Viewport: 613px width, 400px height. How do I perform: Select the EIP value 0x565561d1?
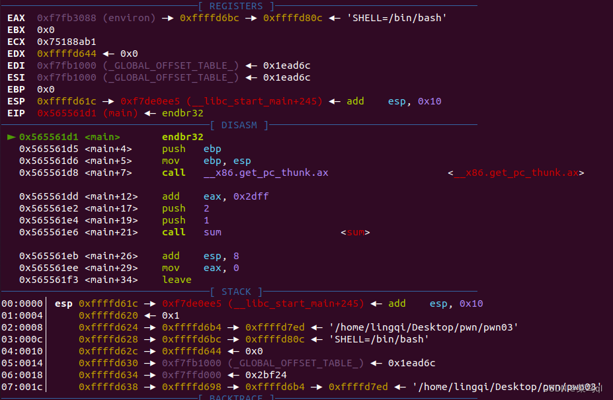point(67,114)
